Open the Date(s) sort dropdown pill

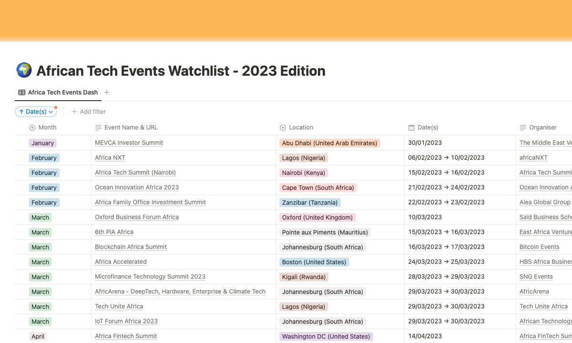point(36,112)
